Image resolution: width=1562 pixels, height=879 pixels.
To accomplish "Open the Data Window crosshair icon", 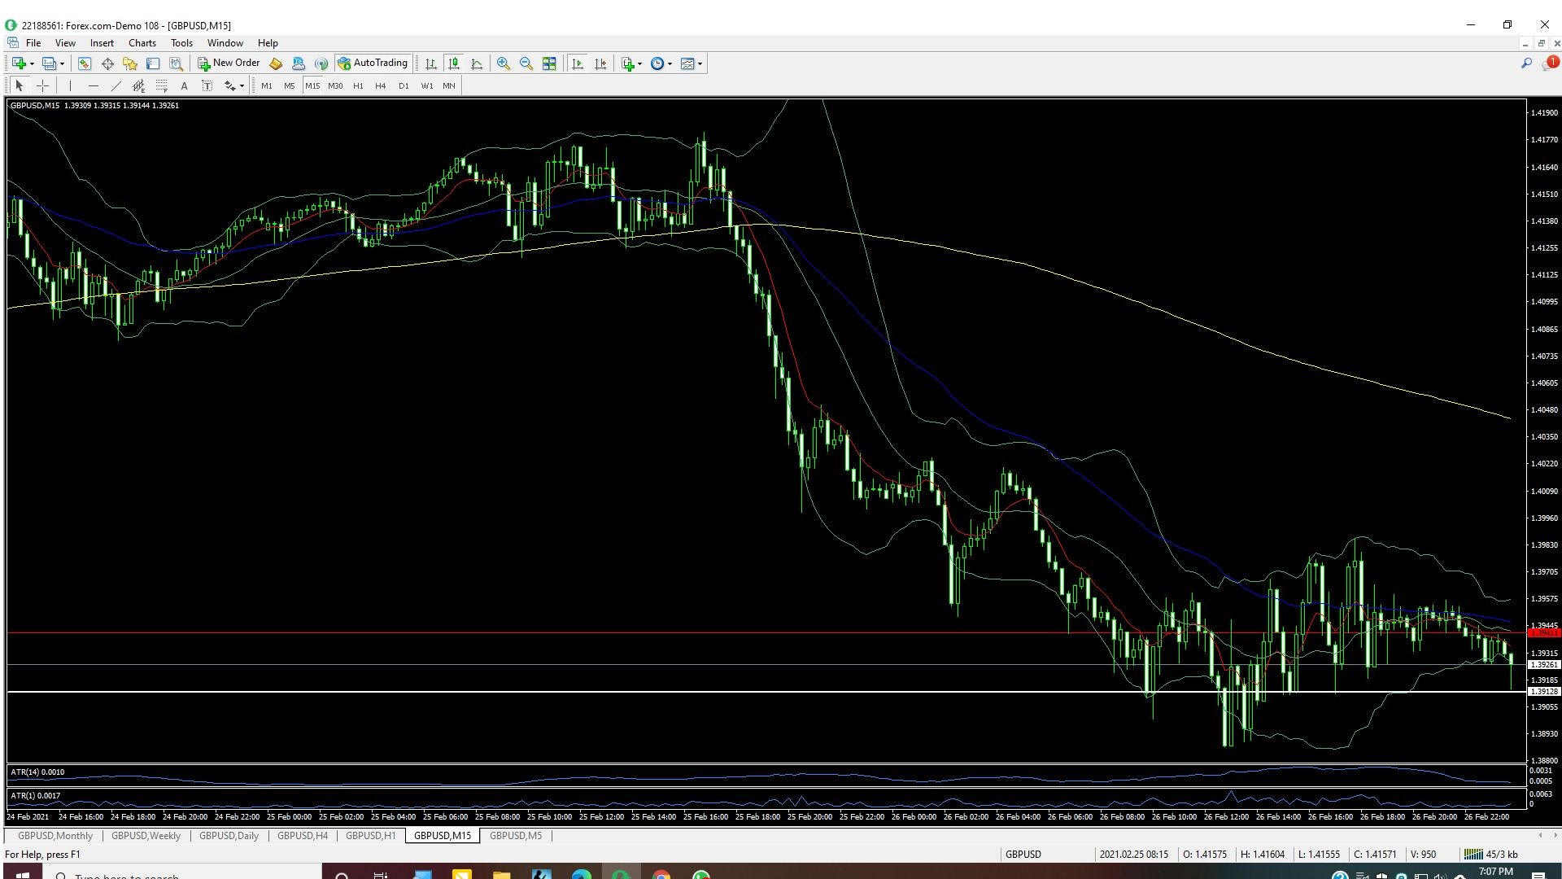I will [107, 63].
